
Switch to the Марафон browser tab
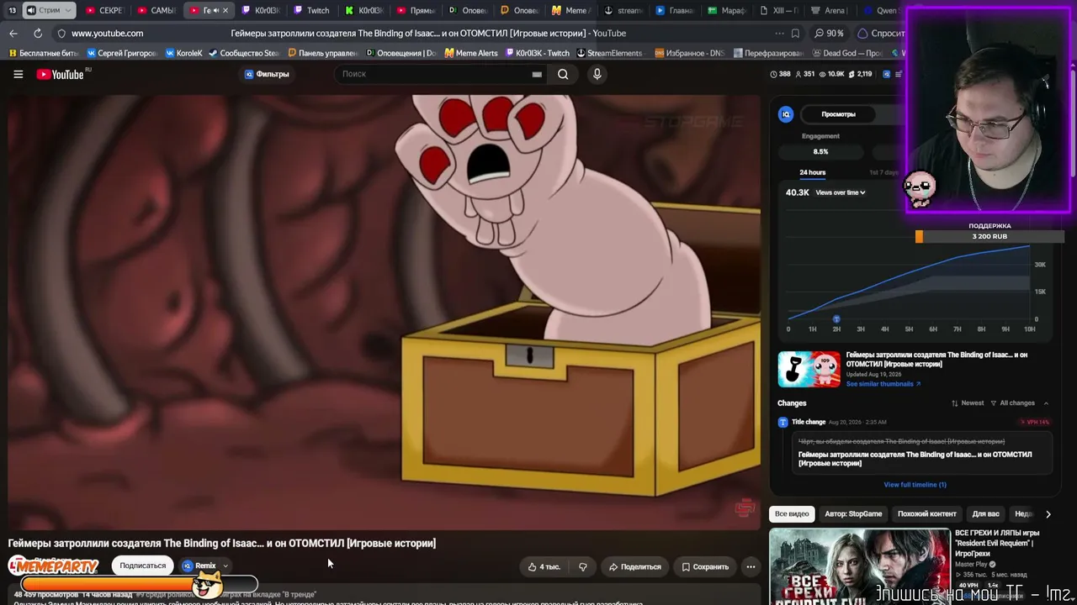coord(727,10)
